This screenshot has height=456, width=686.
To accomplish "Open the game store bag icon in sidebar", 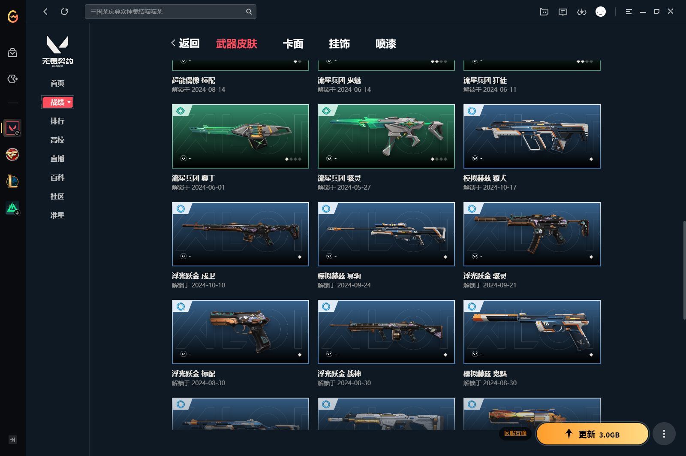I will (12, 52).
